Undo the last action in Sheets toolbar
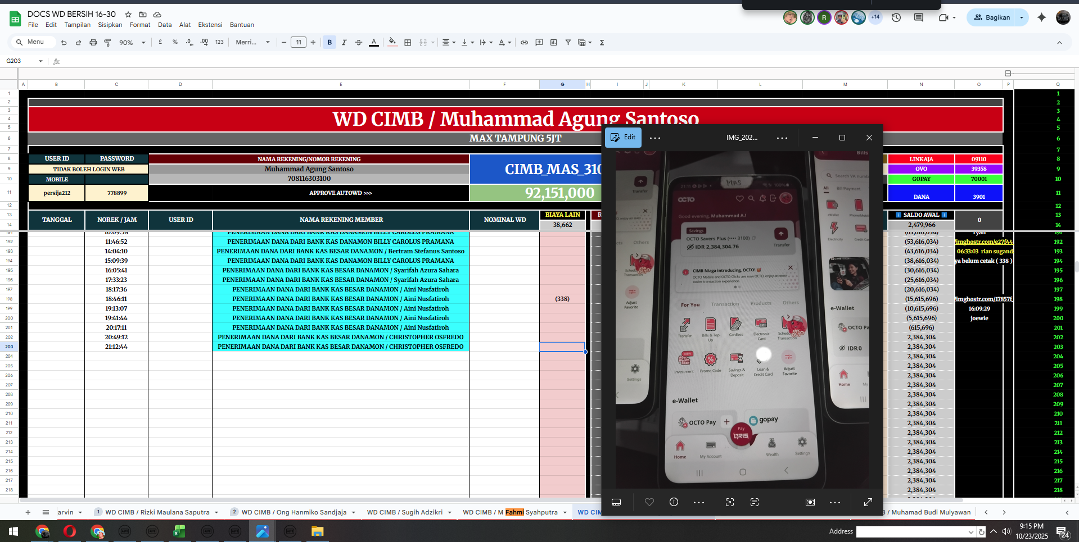This screenshot has width=1079, height=542. (64, 43)
